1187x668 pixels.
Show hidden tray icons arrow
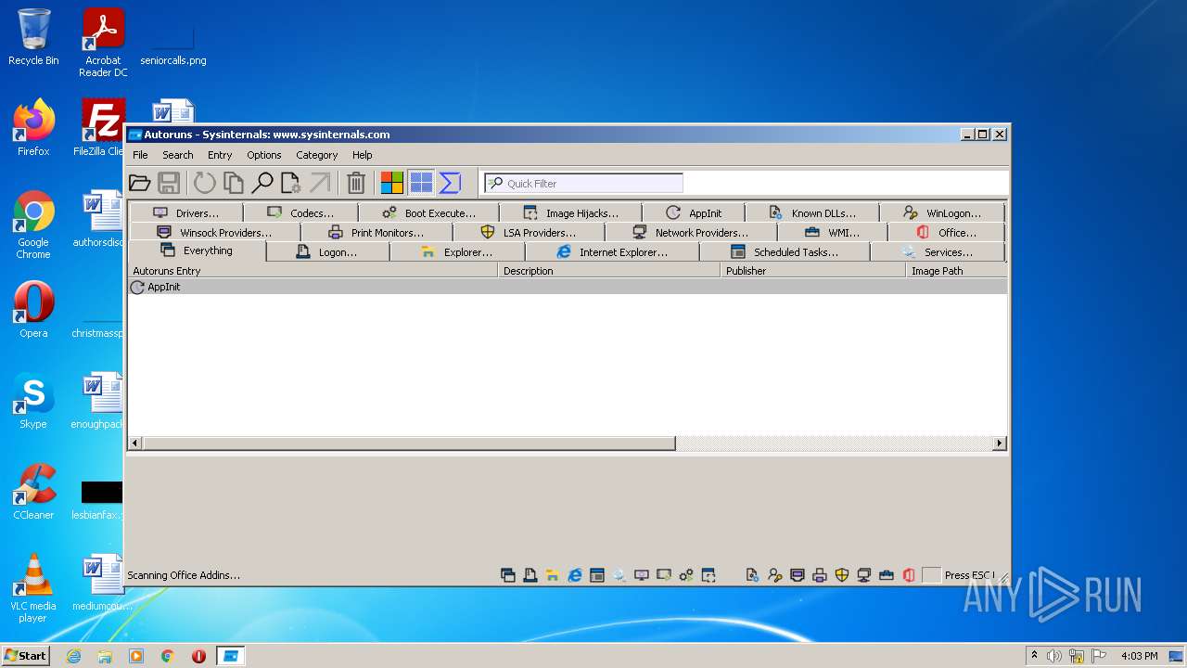click(x=1034, y=656)
